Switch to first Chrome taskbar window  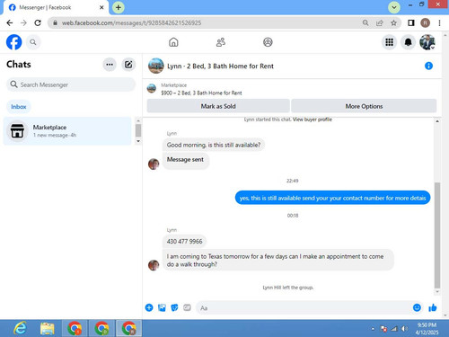[75, 328]
